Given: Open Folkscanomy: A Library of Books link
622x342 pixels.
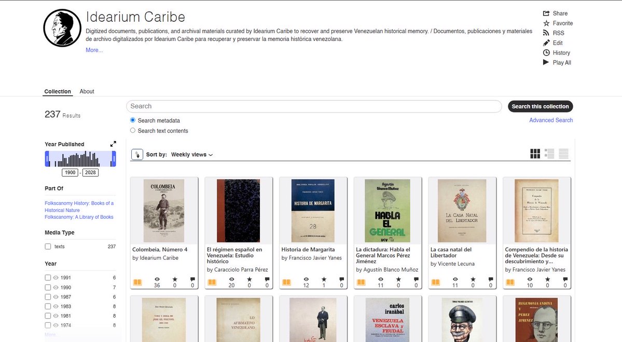Looking at the screenshot, I should tap(79, 217).
